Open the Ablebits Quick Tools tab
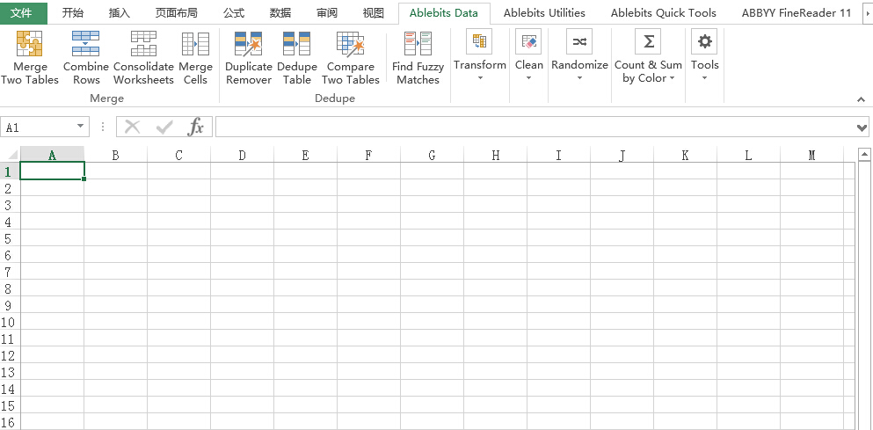This screenshot has height=430, width=873. [663, 13]
